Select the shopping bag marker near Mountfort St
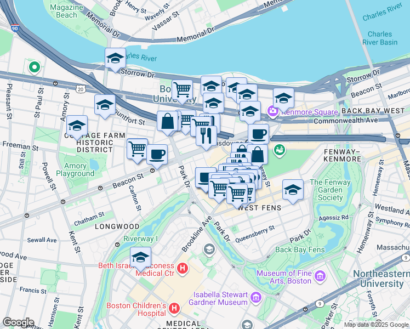Viewport: 410px width, 329px height. [167, 123]
